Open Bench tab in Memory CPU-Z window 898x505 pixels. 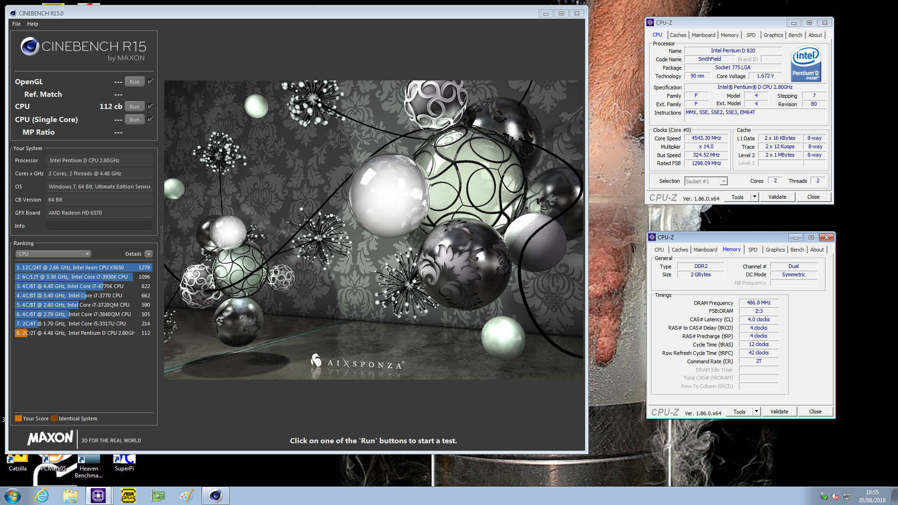pos(797,250)
